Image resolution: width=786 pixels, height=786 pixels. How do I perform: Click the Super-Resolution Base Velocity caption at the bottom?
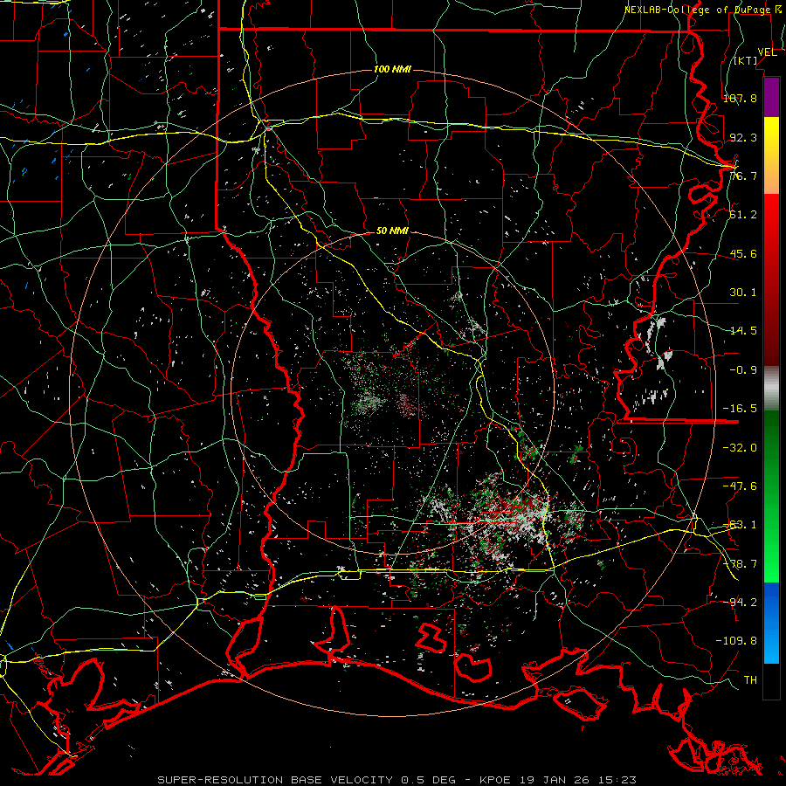(x=397, y=780)
